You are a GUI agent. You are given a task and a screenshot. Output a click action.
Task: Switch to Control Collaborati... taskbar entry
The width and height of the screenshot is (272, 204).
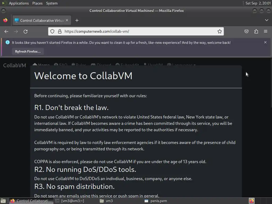click(31, 201)
